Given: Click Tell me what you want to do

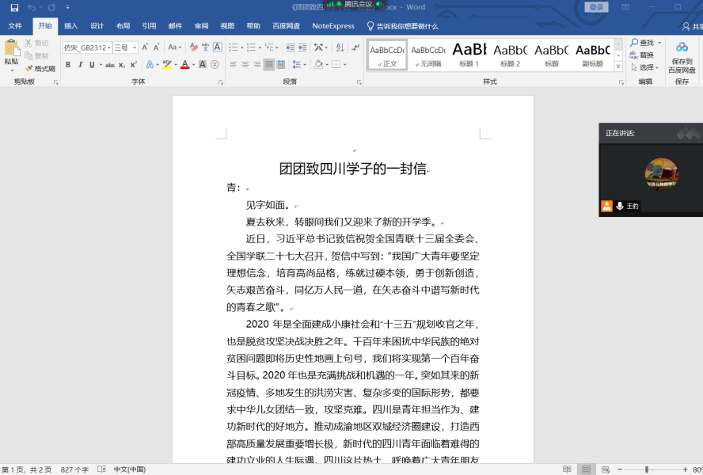Looking at the screenshot, I should [x=402, y=26].
